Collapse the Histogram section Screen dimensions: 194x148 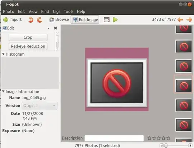(x=3, y=54)
